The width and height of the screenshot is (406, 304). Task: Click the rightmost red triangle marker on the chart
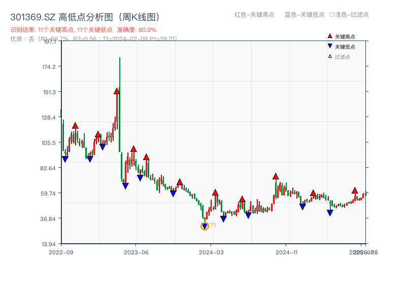[x=356, y=192]
